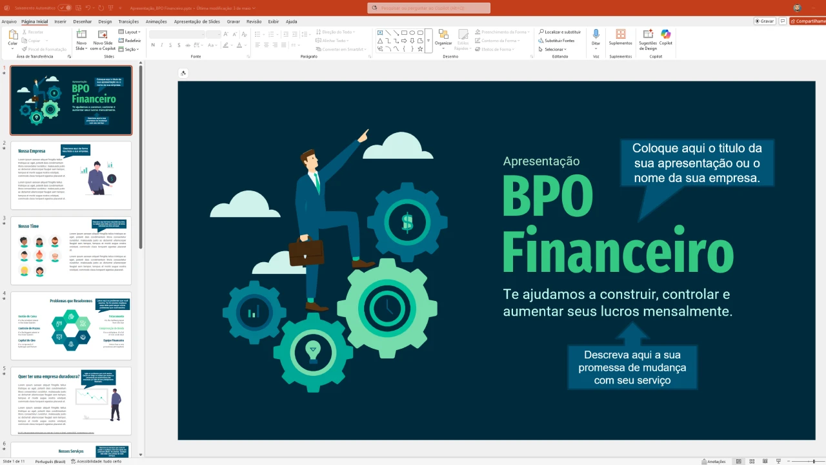Click the Gravar button

click(x=765, y=21)
